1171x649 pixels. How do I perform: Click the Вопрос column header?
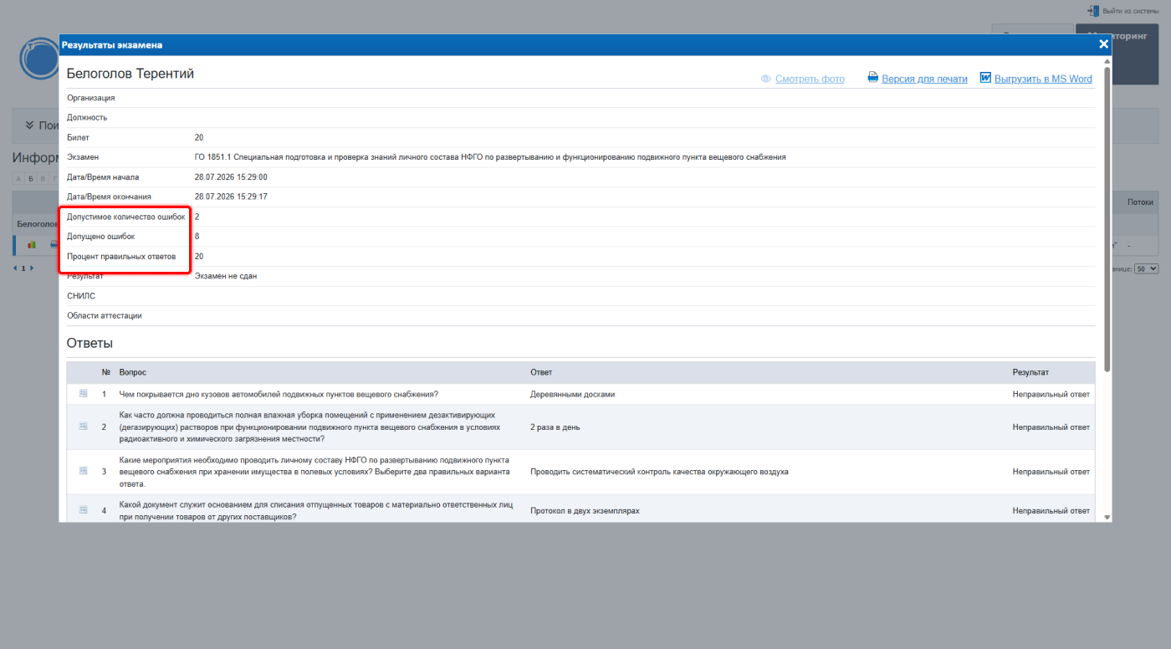tap(133, 372)
